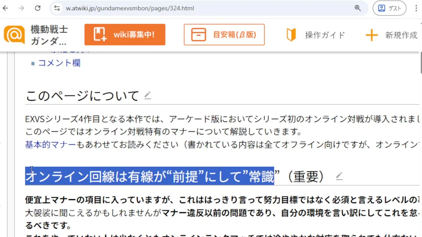The height and width of the screenshot is (237, 422).
Task: Go back with browser back arrow
Action: 6,8
